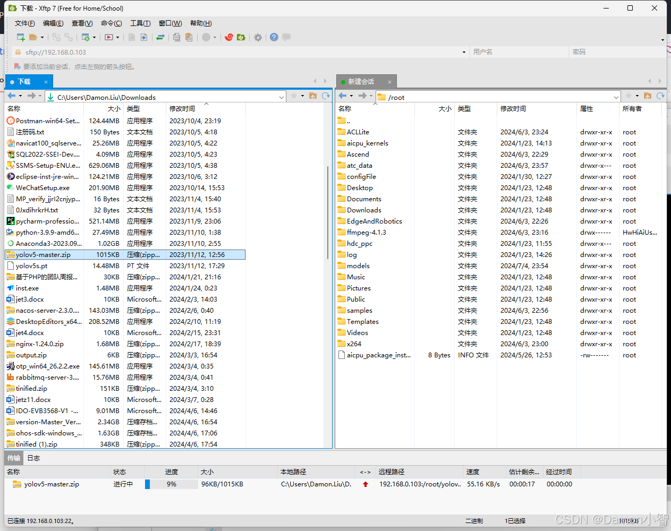Expand the remote /root path dropdown
Image resolution: width=671 pixels, height=531 pixels.
click(616, 97)
